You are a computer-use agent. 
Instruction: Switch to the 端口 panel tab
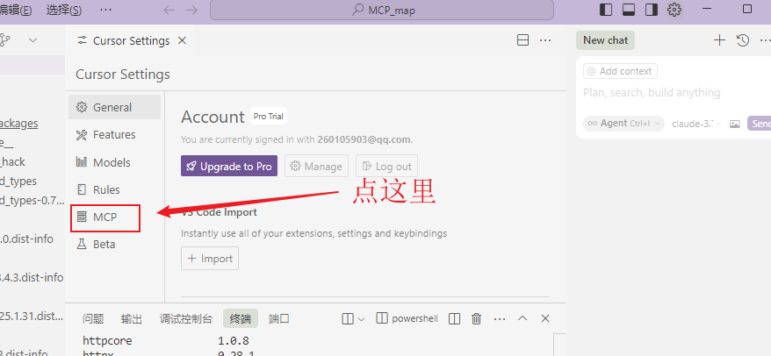278,318
